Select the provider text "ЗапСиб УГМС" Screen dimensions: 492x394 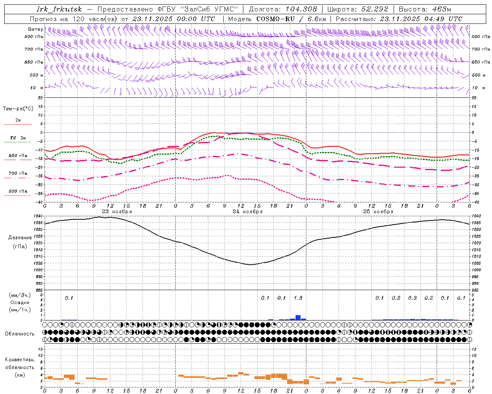coord(209,9)
